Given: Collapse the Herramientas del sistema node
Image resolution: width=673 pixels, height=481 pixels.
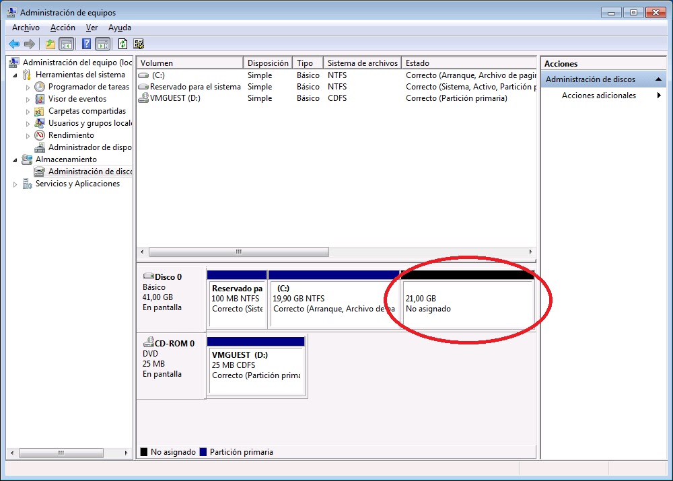Looking at the screenshot, I should click(x=15, y=75).
